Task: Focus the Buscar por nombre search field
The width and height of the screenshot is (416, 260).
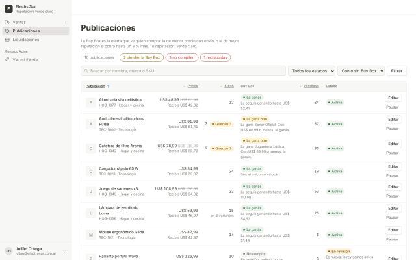Action: [183, 71]
